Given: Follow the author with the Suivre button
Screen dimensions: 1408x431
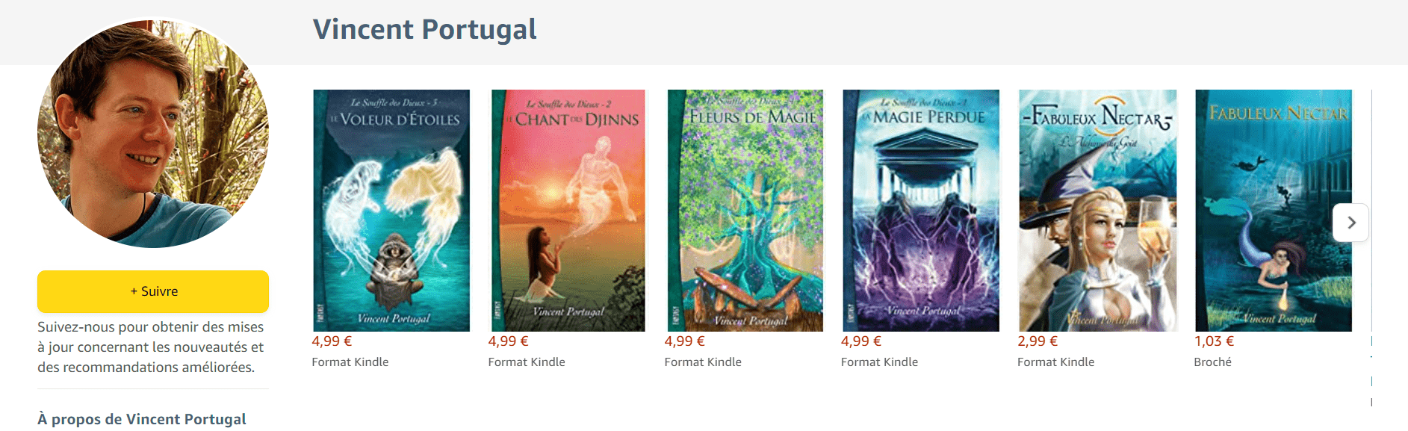Looking at the screenshot, I should click(153, 291).
